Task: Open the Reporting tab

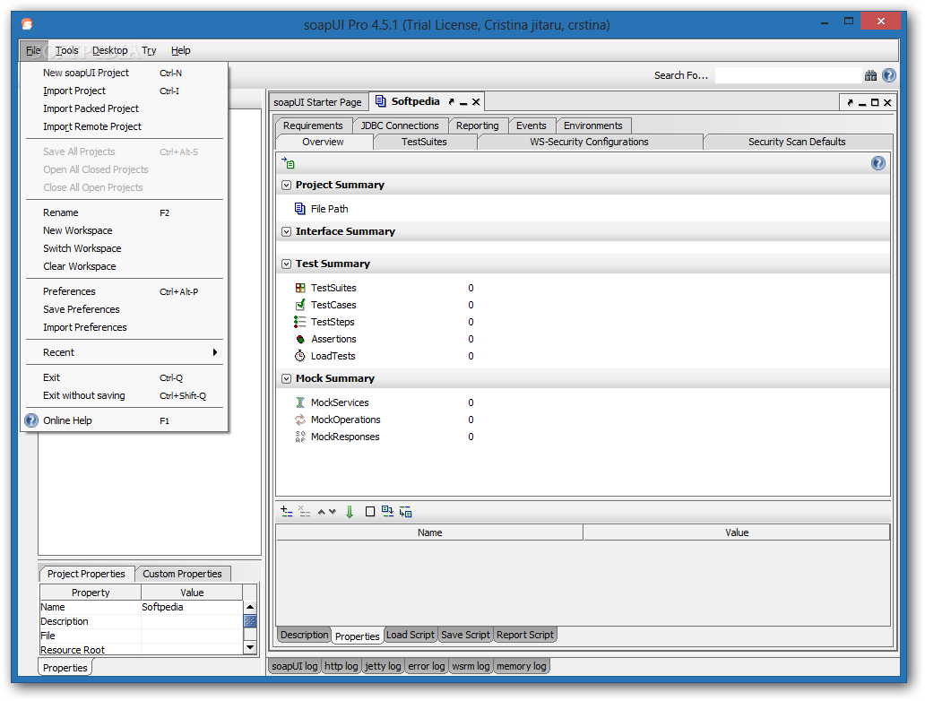Action: pos(477,125)
